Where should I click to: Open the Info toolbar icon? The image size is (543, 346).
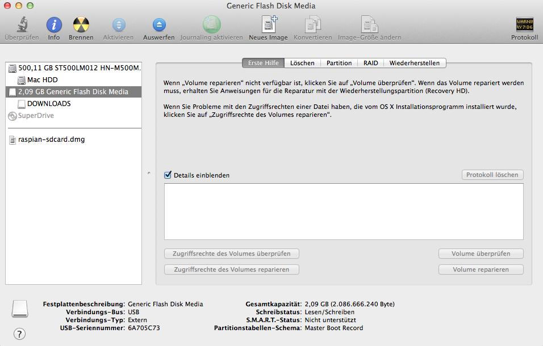(x=54, y=25)
